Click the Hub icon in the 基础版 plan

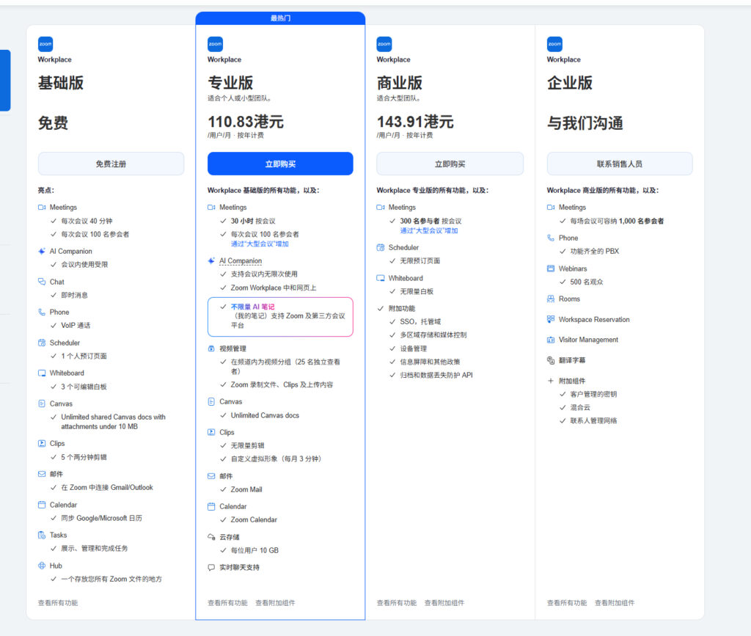coord(42,566)
